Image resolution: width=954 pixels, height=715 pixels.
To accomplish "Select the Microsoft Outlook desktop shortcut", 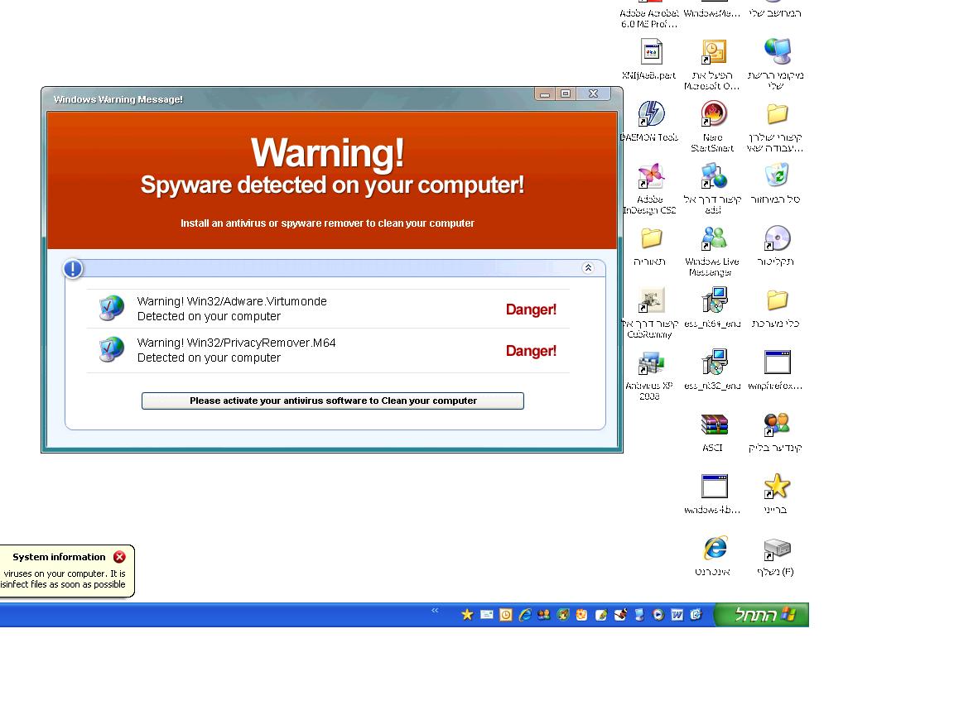I will click(x=714, y=51).
